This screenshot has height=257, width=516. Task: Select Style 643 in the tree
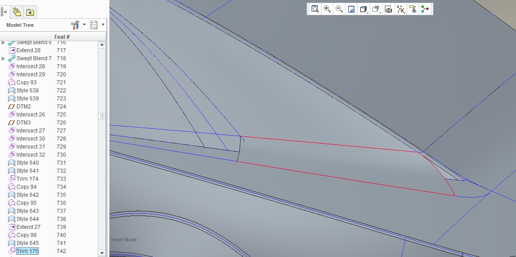point(27,211)
